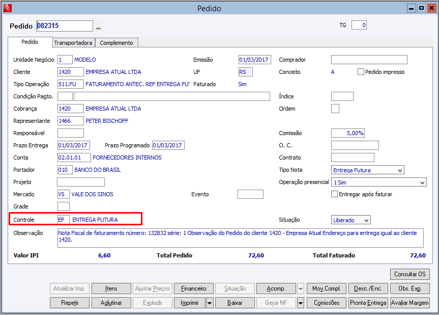Click the Contrato input field
The width and height of the screenshot is (439, 315).
click(x=353, y=157)
